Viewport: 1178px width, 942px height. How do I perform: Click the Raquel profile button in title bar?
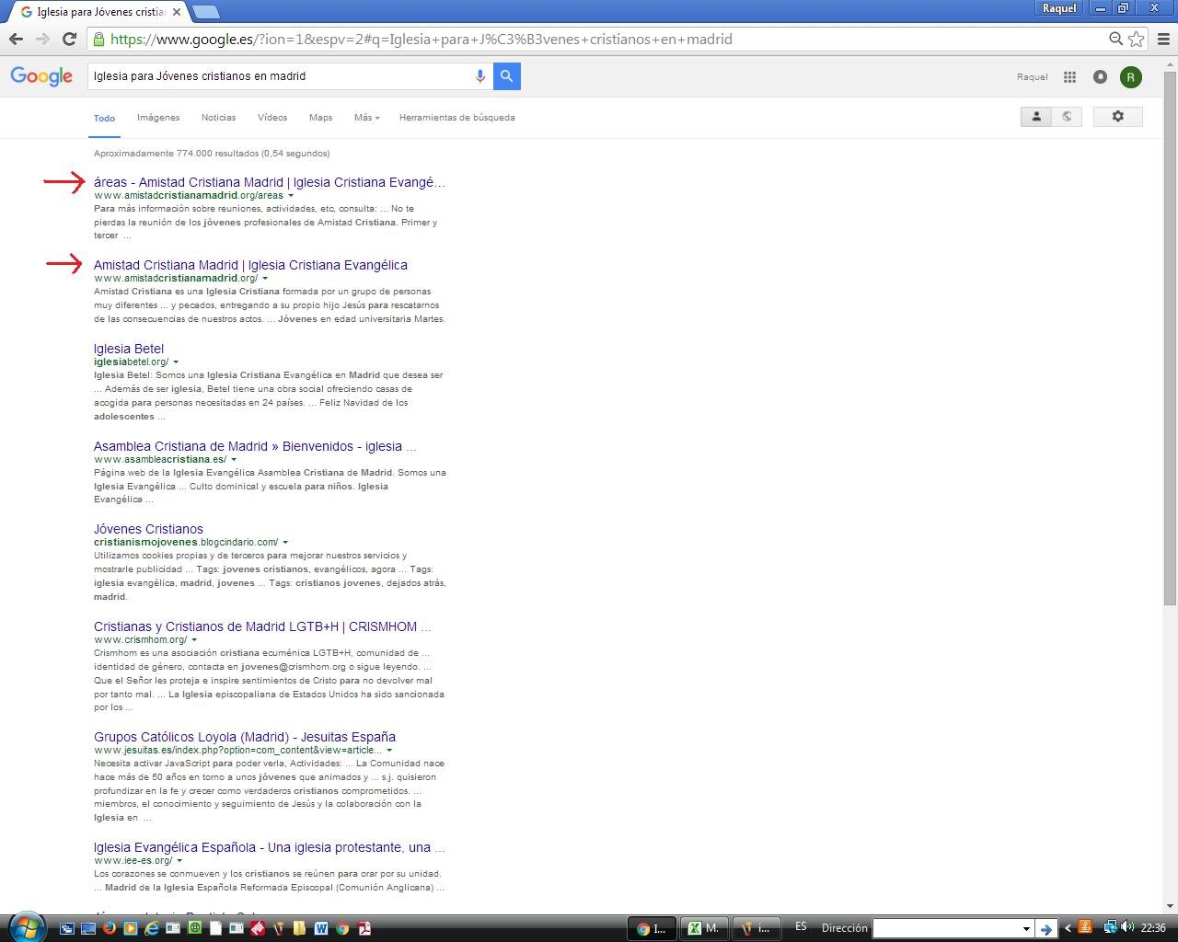pos(1059,7)
